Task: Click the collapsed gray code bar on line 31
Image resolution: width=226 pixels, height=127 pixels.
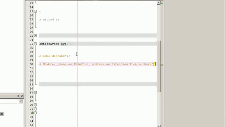Action: [98, 36]
